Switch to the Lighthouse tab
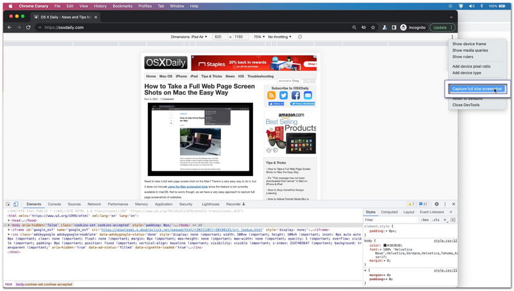Screen dimensions: 514x291 click(211, 204)
